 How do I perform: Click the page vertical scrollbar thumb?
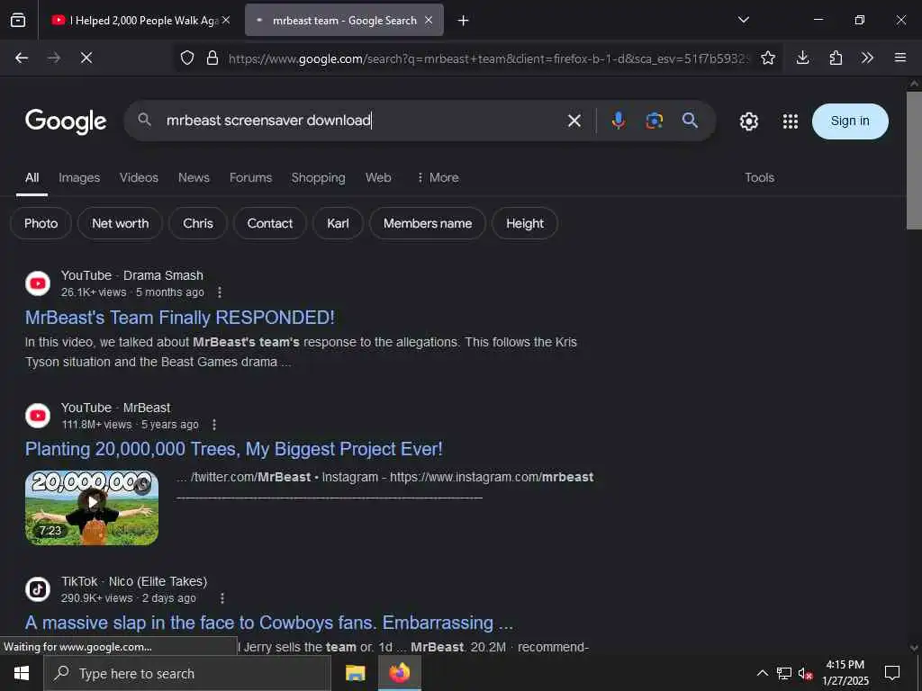(x=914, y=160)
